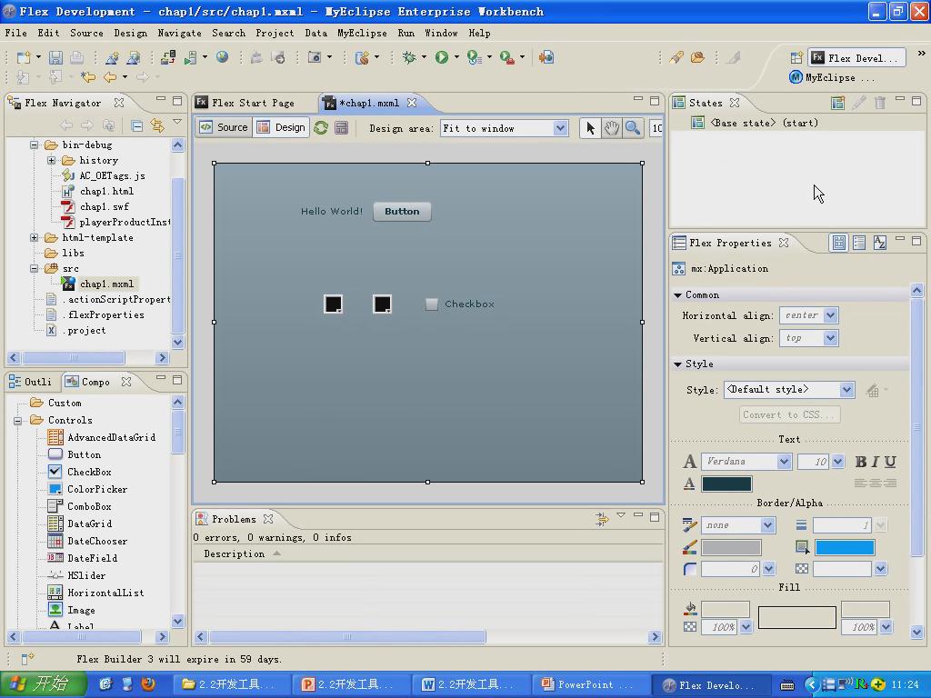Expand the history folder
This screenshot has height=698, width=931.
tap(51, 160)
